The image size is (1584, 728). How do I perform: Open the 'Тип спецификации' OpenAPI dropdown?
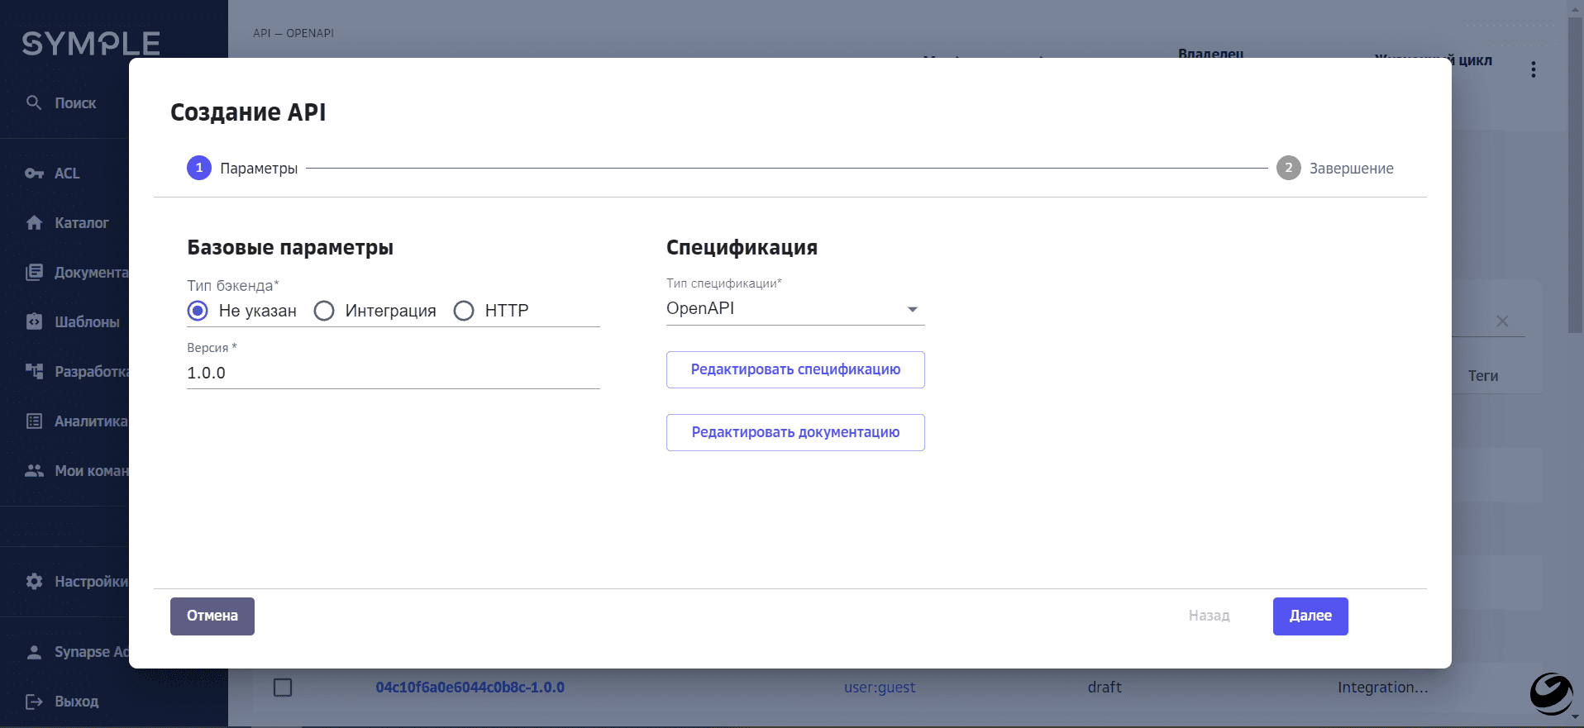point(794,308)
